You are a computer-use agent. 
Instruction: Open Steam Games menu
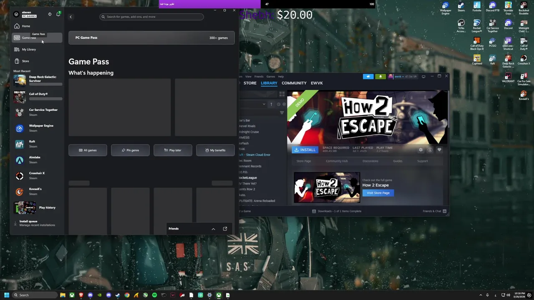(271, 77)
